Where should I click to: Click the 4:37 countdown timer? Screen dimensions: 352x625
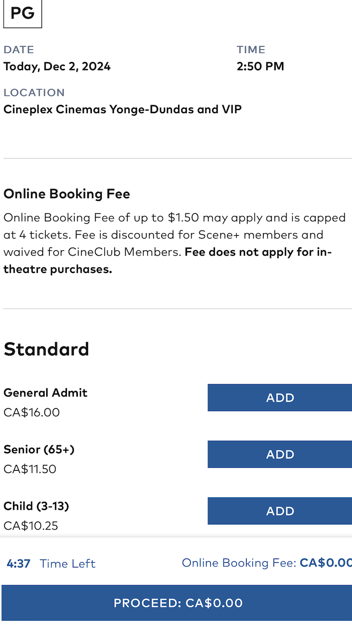[18, 563]
